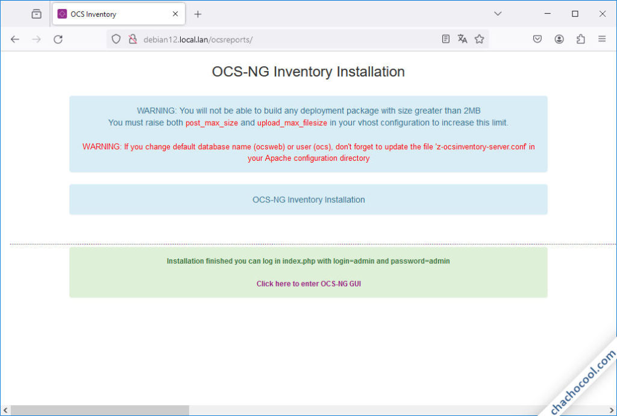Close the OCS Inventory tab

point(175,13)
